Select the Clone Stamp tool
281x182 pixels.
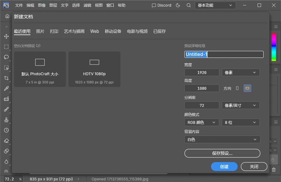[x=6, y=120]
